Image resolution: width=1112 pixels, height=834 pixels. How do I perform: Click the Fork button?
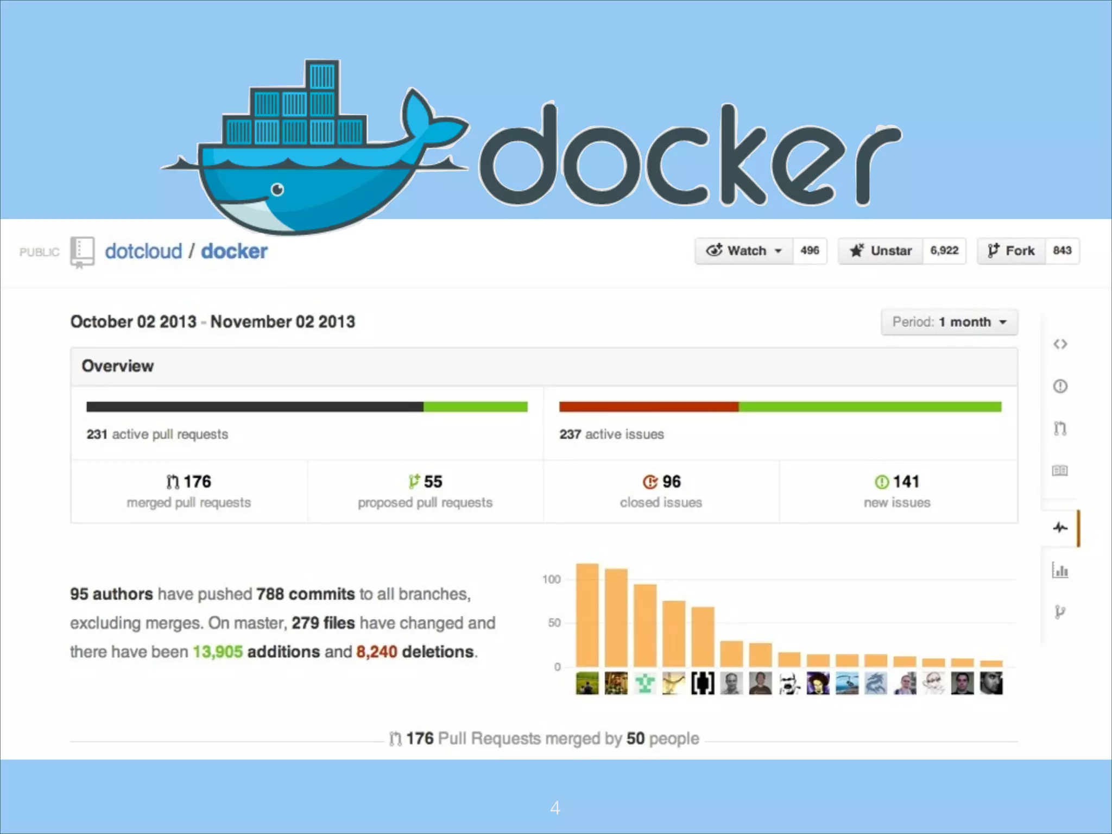(x=1012, y=251)
